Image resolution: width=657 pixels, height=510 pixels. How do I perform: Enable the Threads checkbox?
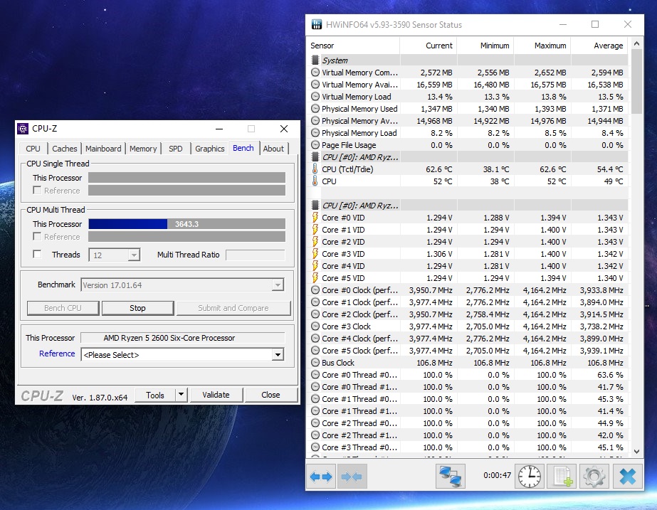(37, 254)
